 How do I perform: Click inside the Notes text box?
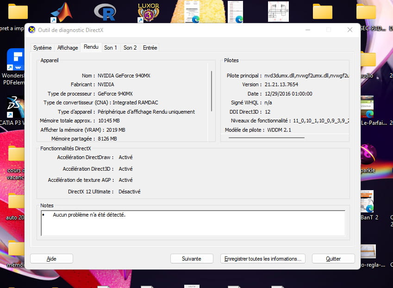coord(193,224)
